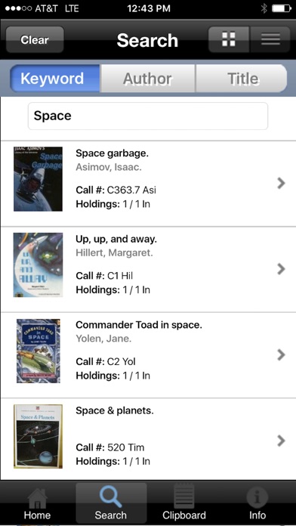Tap the battery indicator icon
This screenshot has height=526, width=296.
(x=281, y=9)
